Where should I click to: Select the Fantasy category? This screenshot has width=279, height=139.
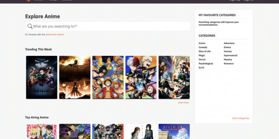pyautogui.click(x=228, y=52)
